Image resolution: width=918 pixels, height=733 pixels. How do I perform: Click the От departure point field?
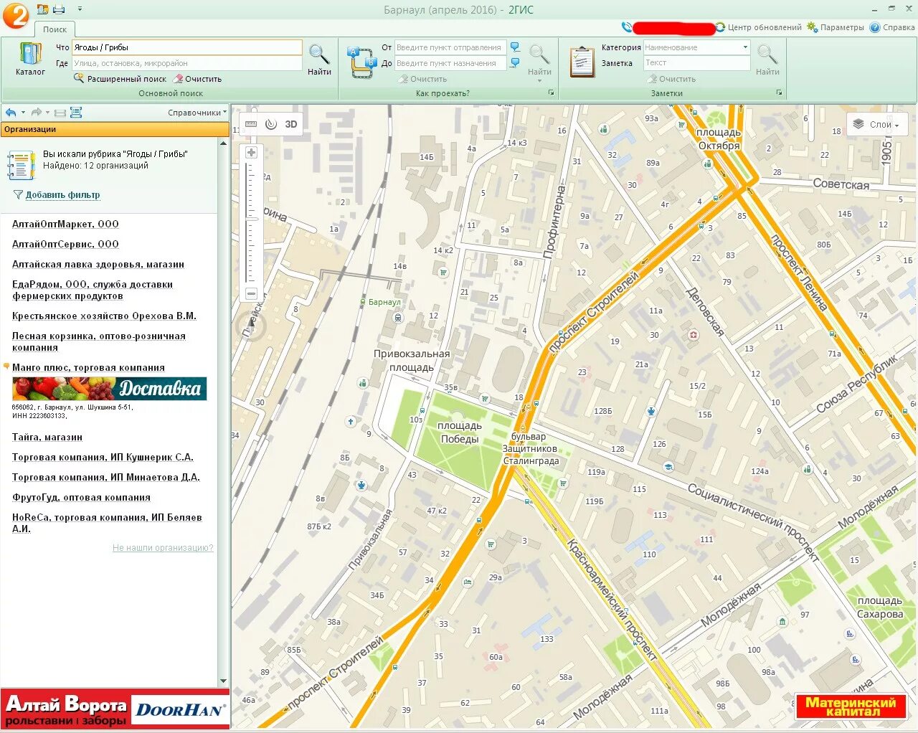coord(450,47)
